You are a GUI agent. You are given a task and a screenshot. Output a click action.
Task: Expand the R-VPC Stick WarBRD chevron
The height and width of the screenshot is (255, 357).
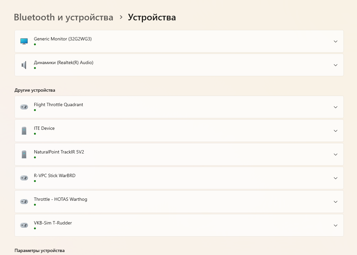pyautogui.click(x=335, y=178)
